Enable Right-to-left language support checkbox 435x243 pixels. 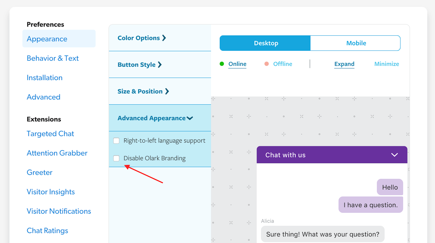click(116, 141)
